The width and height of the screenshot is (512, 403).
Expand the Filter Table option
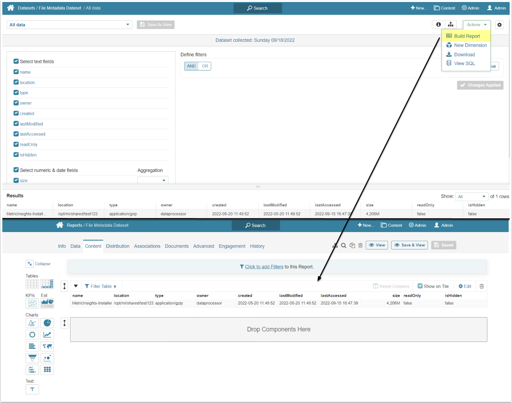(x=101, y=286)
